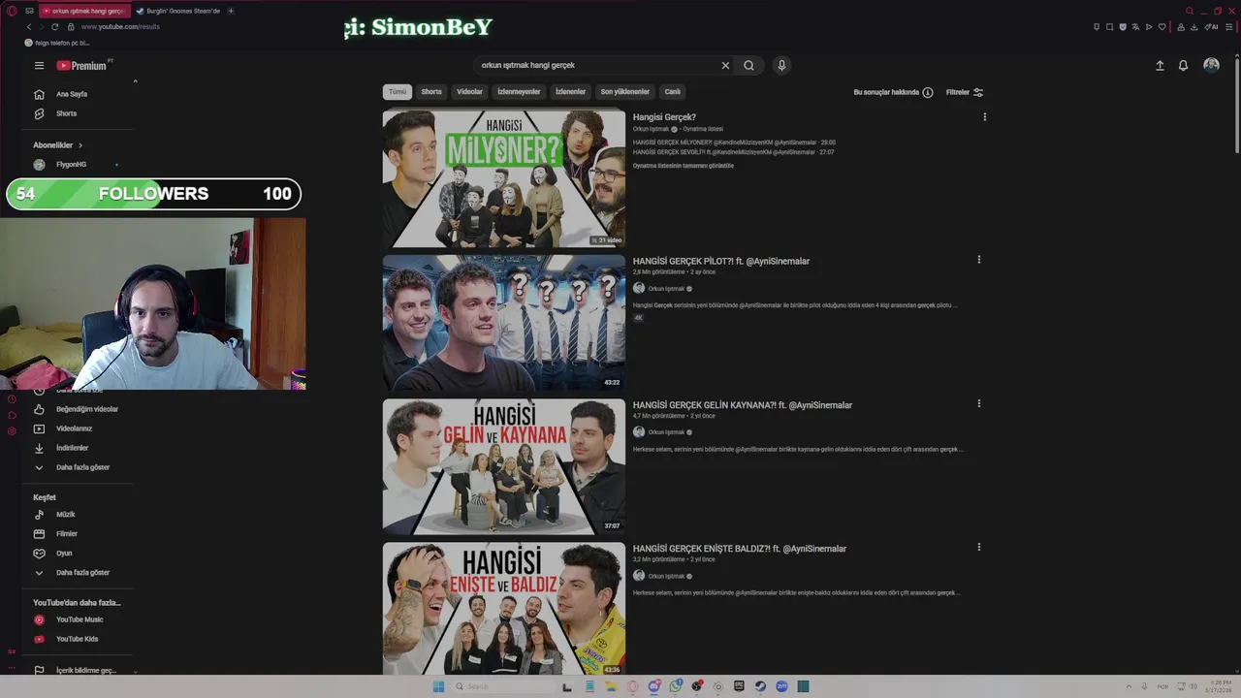Select the Canlı filter chip
The height and width of the screenshot is (698, 1241).
point(672,92)
